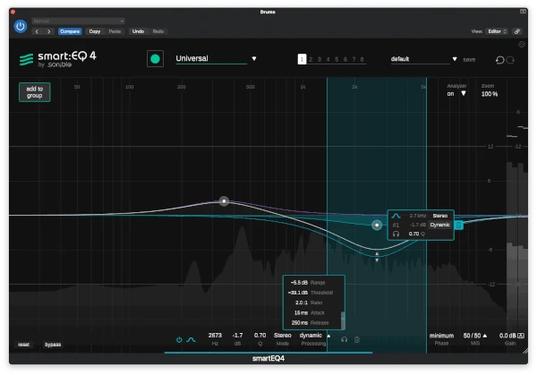Click the plugin undo arrow icon
This screenshot has width=537, height=375.
(499, 60)
